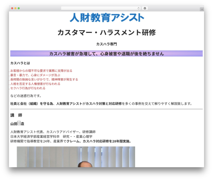Viewport: 213px width, 180px height.
Task: Select line 人財教育アシスト代表、カスハラアドバイザー
Action: (x=53, y=132)
